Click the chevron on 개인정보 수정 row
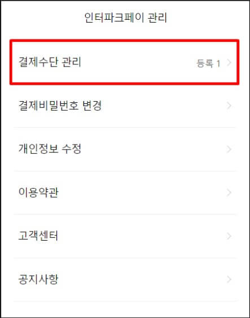 [x=229, y=149]
